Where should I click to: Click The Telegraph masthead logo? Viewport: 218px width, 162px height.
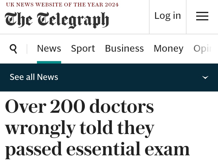pos(57,20)
